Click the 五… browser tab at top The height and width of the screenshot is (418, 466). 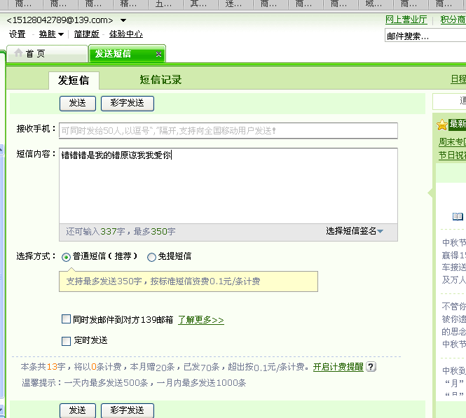coord(165,4)
